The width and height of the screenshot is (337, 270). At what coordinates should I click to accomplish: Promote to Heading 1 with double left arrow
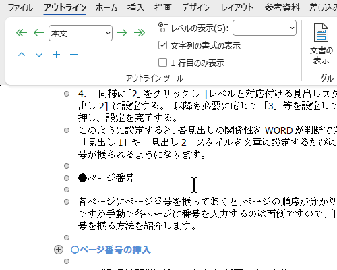(22, 33)
